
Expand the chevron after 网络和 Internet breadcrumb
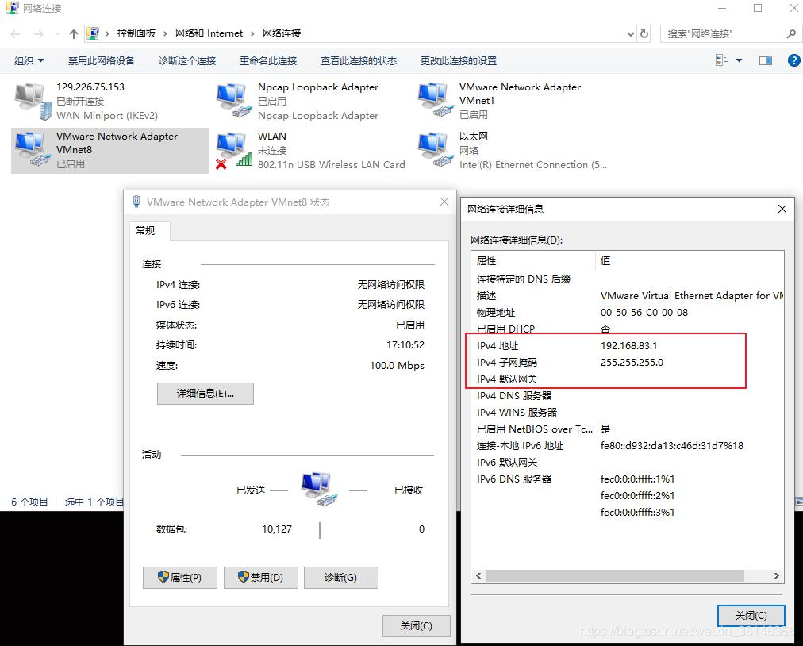pos(252,34)
